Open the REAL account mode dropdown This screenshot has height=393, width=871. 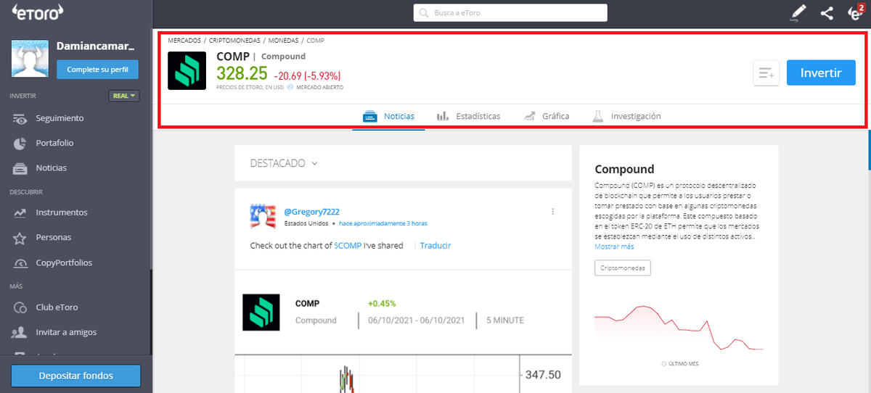pyautogui.click(x=124, y=96)
